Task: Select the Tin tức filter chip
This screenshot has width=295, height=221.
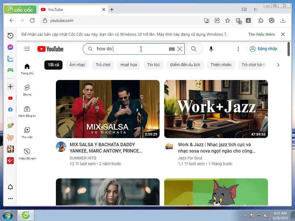Action: [x=154, y=65]
